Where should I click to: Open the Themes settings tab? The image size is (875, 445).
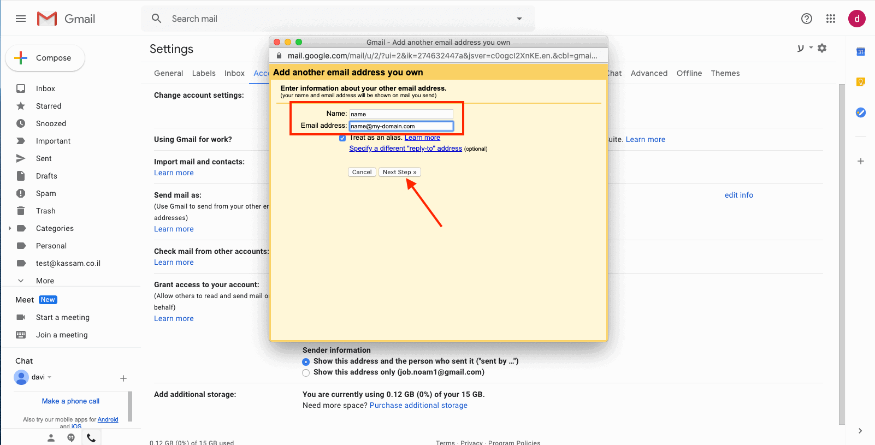725,73
